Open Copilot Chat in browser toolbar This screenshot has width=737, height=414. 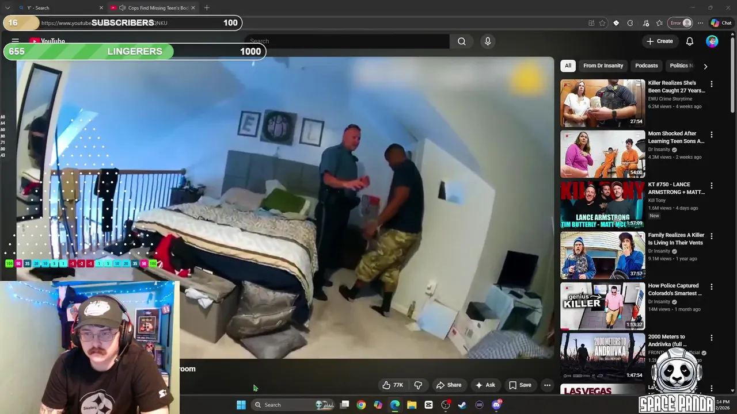tap(721, 23)
